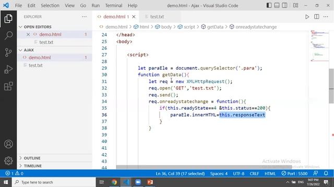Open Zoom from the taskbar
The height and width of the screenshot is (187, 334).
point(138,182)
